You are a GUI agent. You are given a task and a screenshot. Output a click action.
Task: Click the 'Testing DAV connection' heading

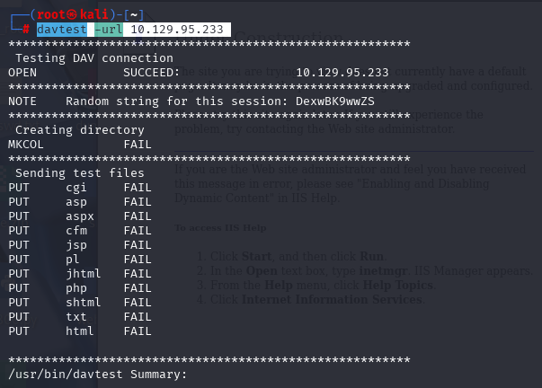click(94, 58)
